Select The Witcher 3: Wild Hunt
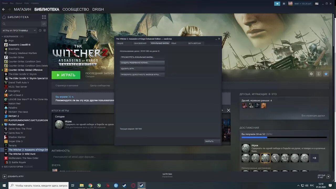This screenshot has height=189, width=336. click(x=22, y=154)
